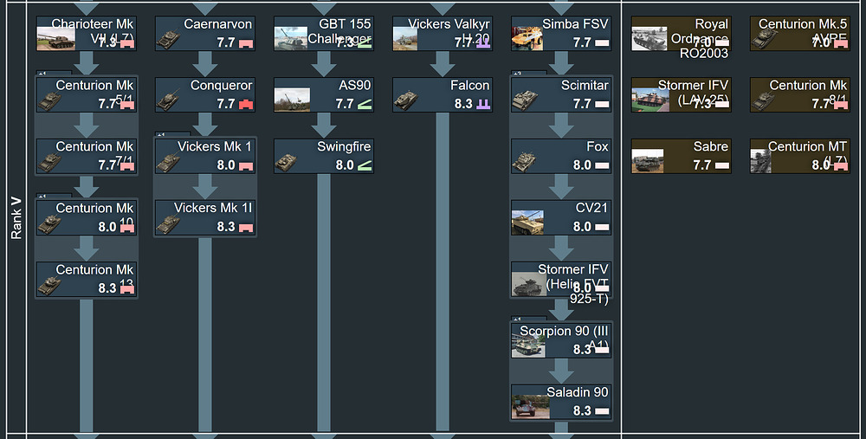Image resolution: width=866 pixels, height=439 pixels.
Task: Open the Royal Ordnance RO2003 premium card
Action: tap(682, 34)
